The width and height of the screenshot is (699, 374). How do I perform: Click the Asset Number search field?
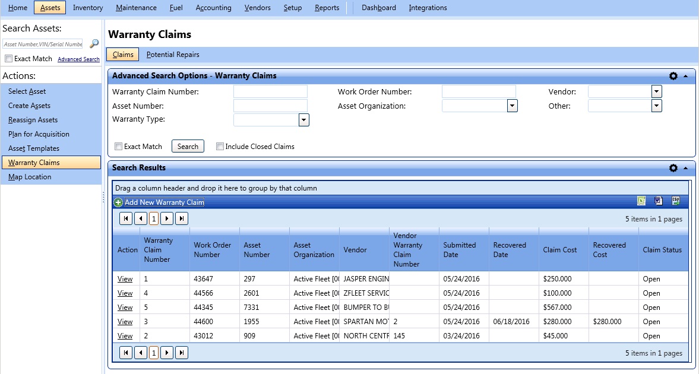(270, 106)
